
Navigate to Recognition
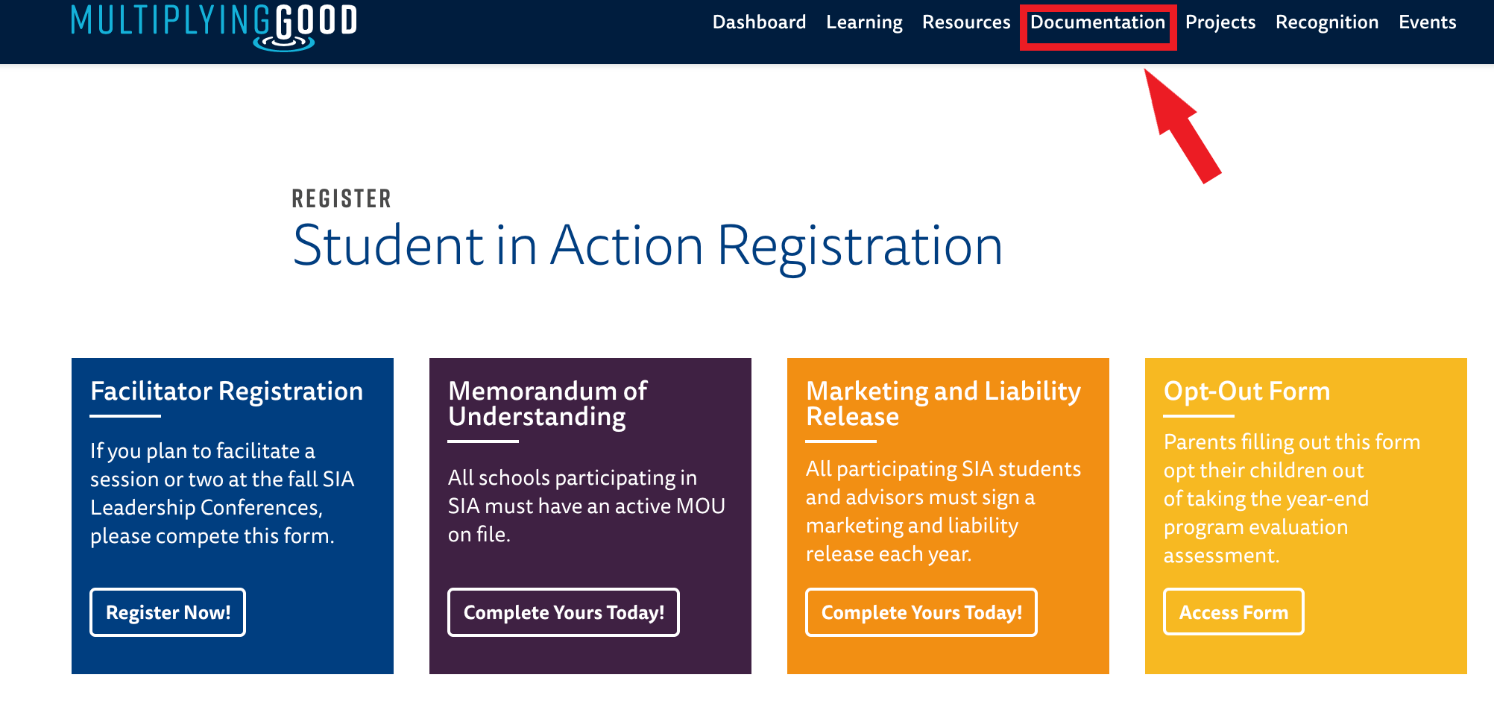coord(1327,23)
